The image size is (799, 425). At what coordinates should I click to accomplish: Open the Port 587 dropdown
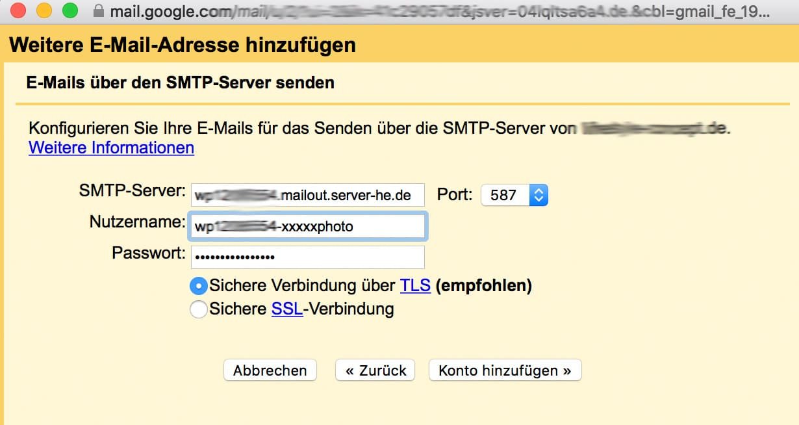point(514,195)
